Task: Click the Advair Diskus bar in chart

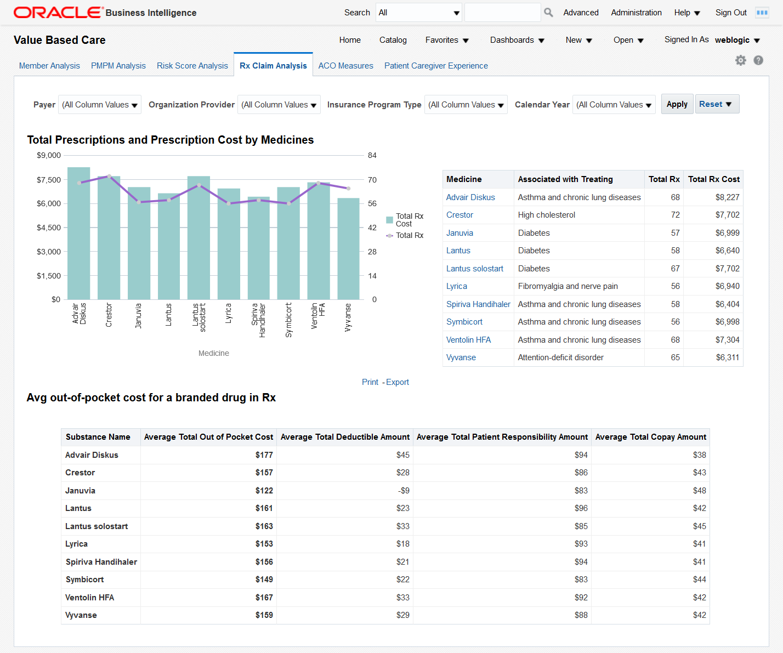Action: click(78, 234)
